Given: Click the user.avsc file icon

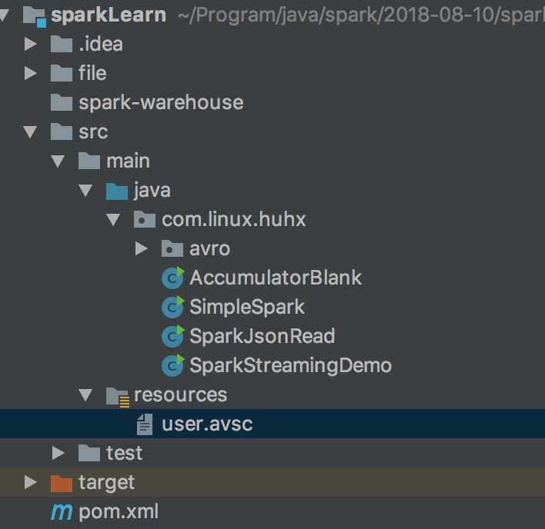Looking at the screenshot, I should click(x=144, y=424).
